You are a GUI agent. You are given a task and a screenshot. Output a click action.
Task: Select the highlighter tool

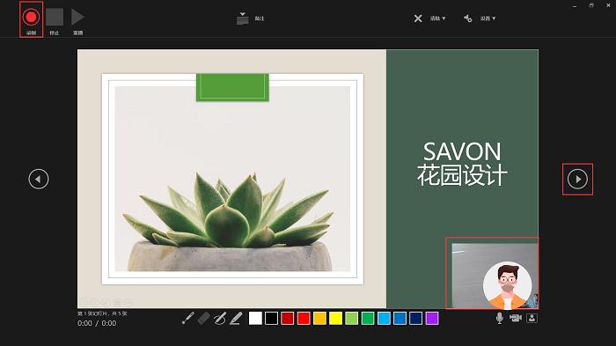236,318
